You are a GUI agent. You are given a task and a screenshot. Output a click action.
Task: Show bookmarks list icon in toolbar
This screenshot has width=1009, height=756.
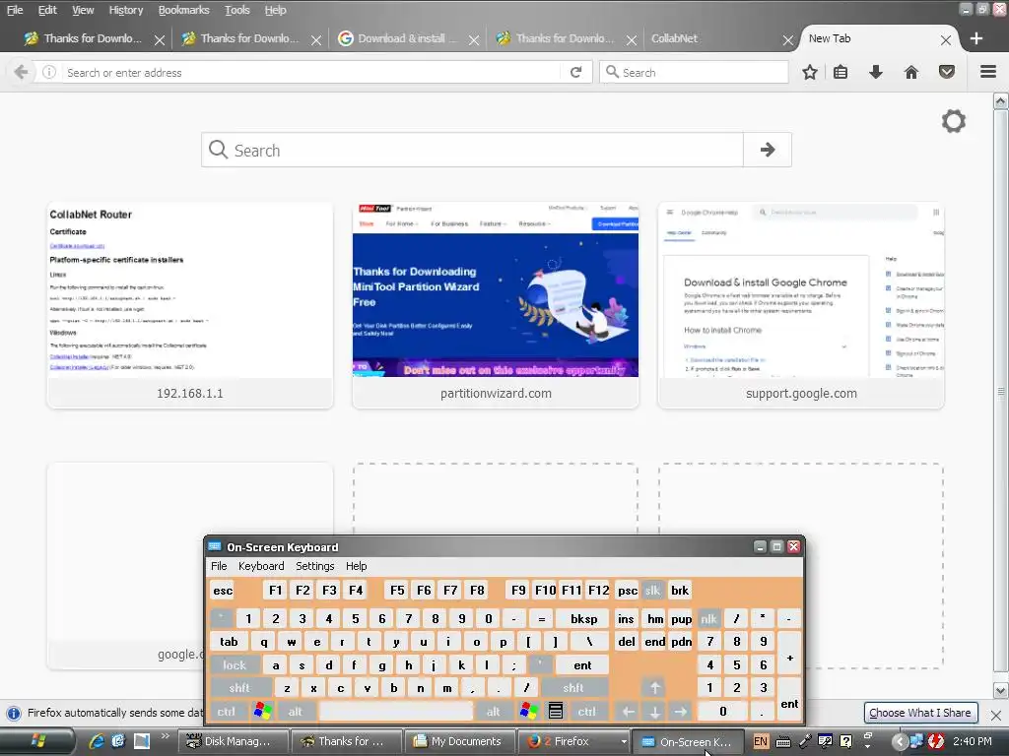[841, 72]
